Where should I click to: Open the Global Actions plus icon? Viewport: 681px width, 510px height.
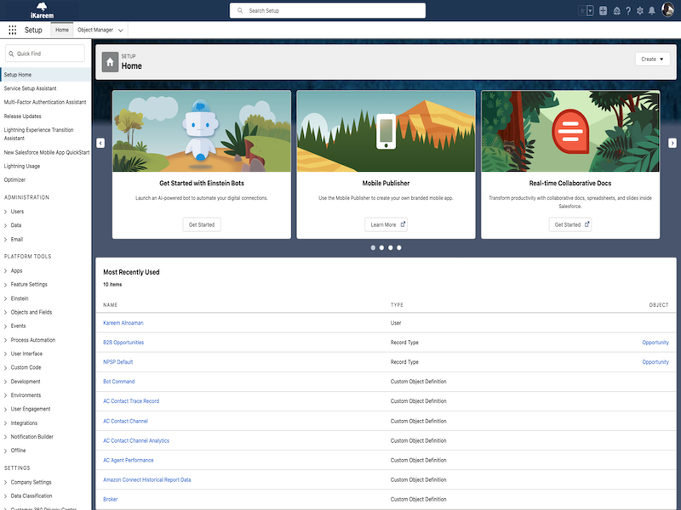click(603, 11)
